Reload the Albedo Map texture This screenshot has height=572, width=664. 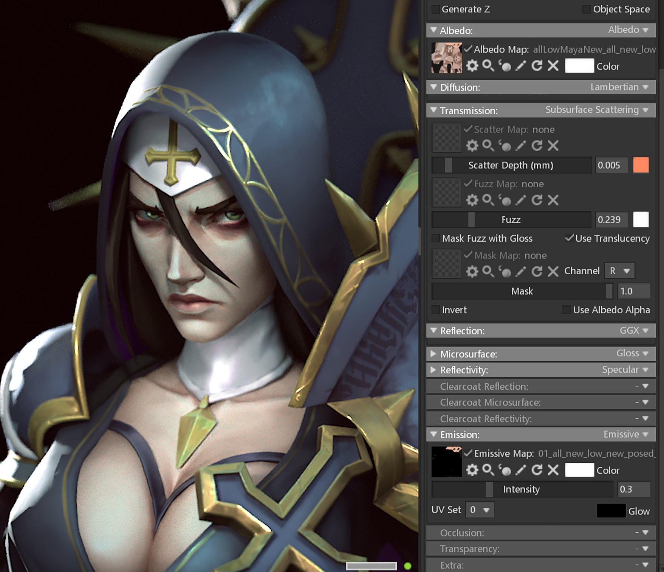click(537, 66)
